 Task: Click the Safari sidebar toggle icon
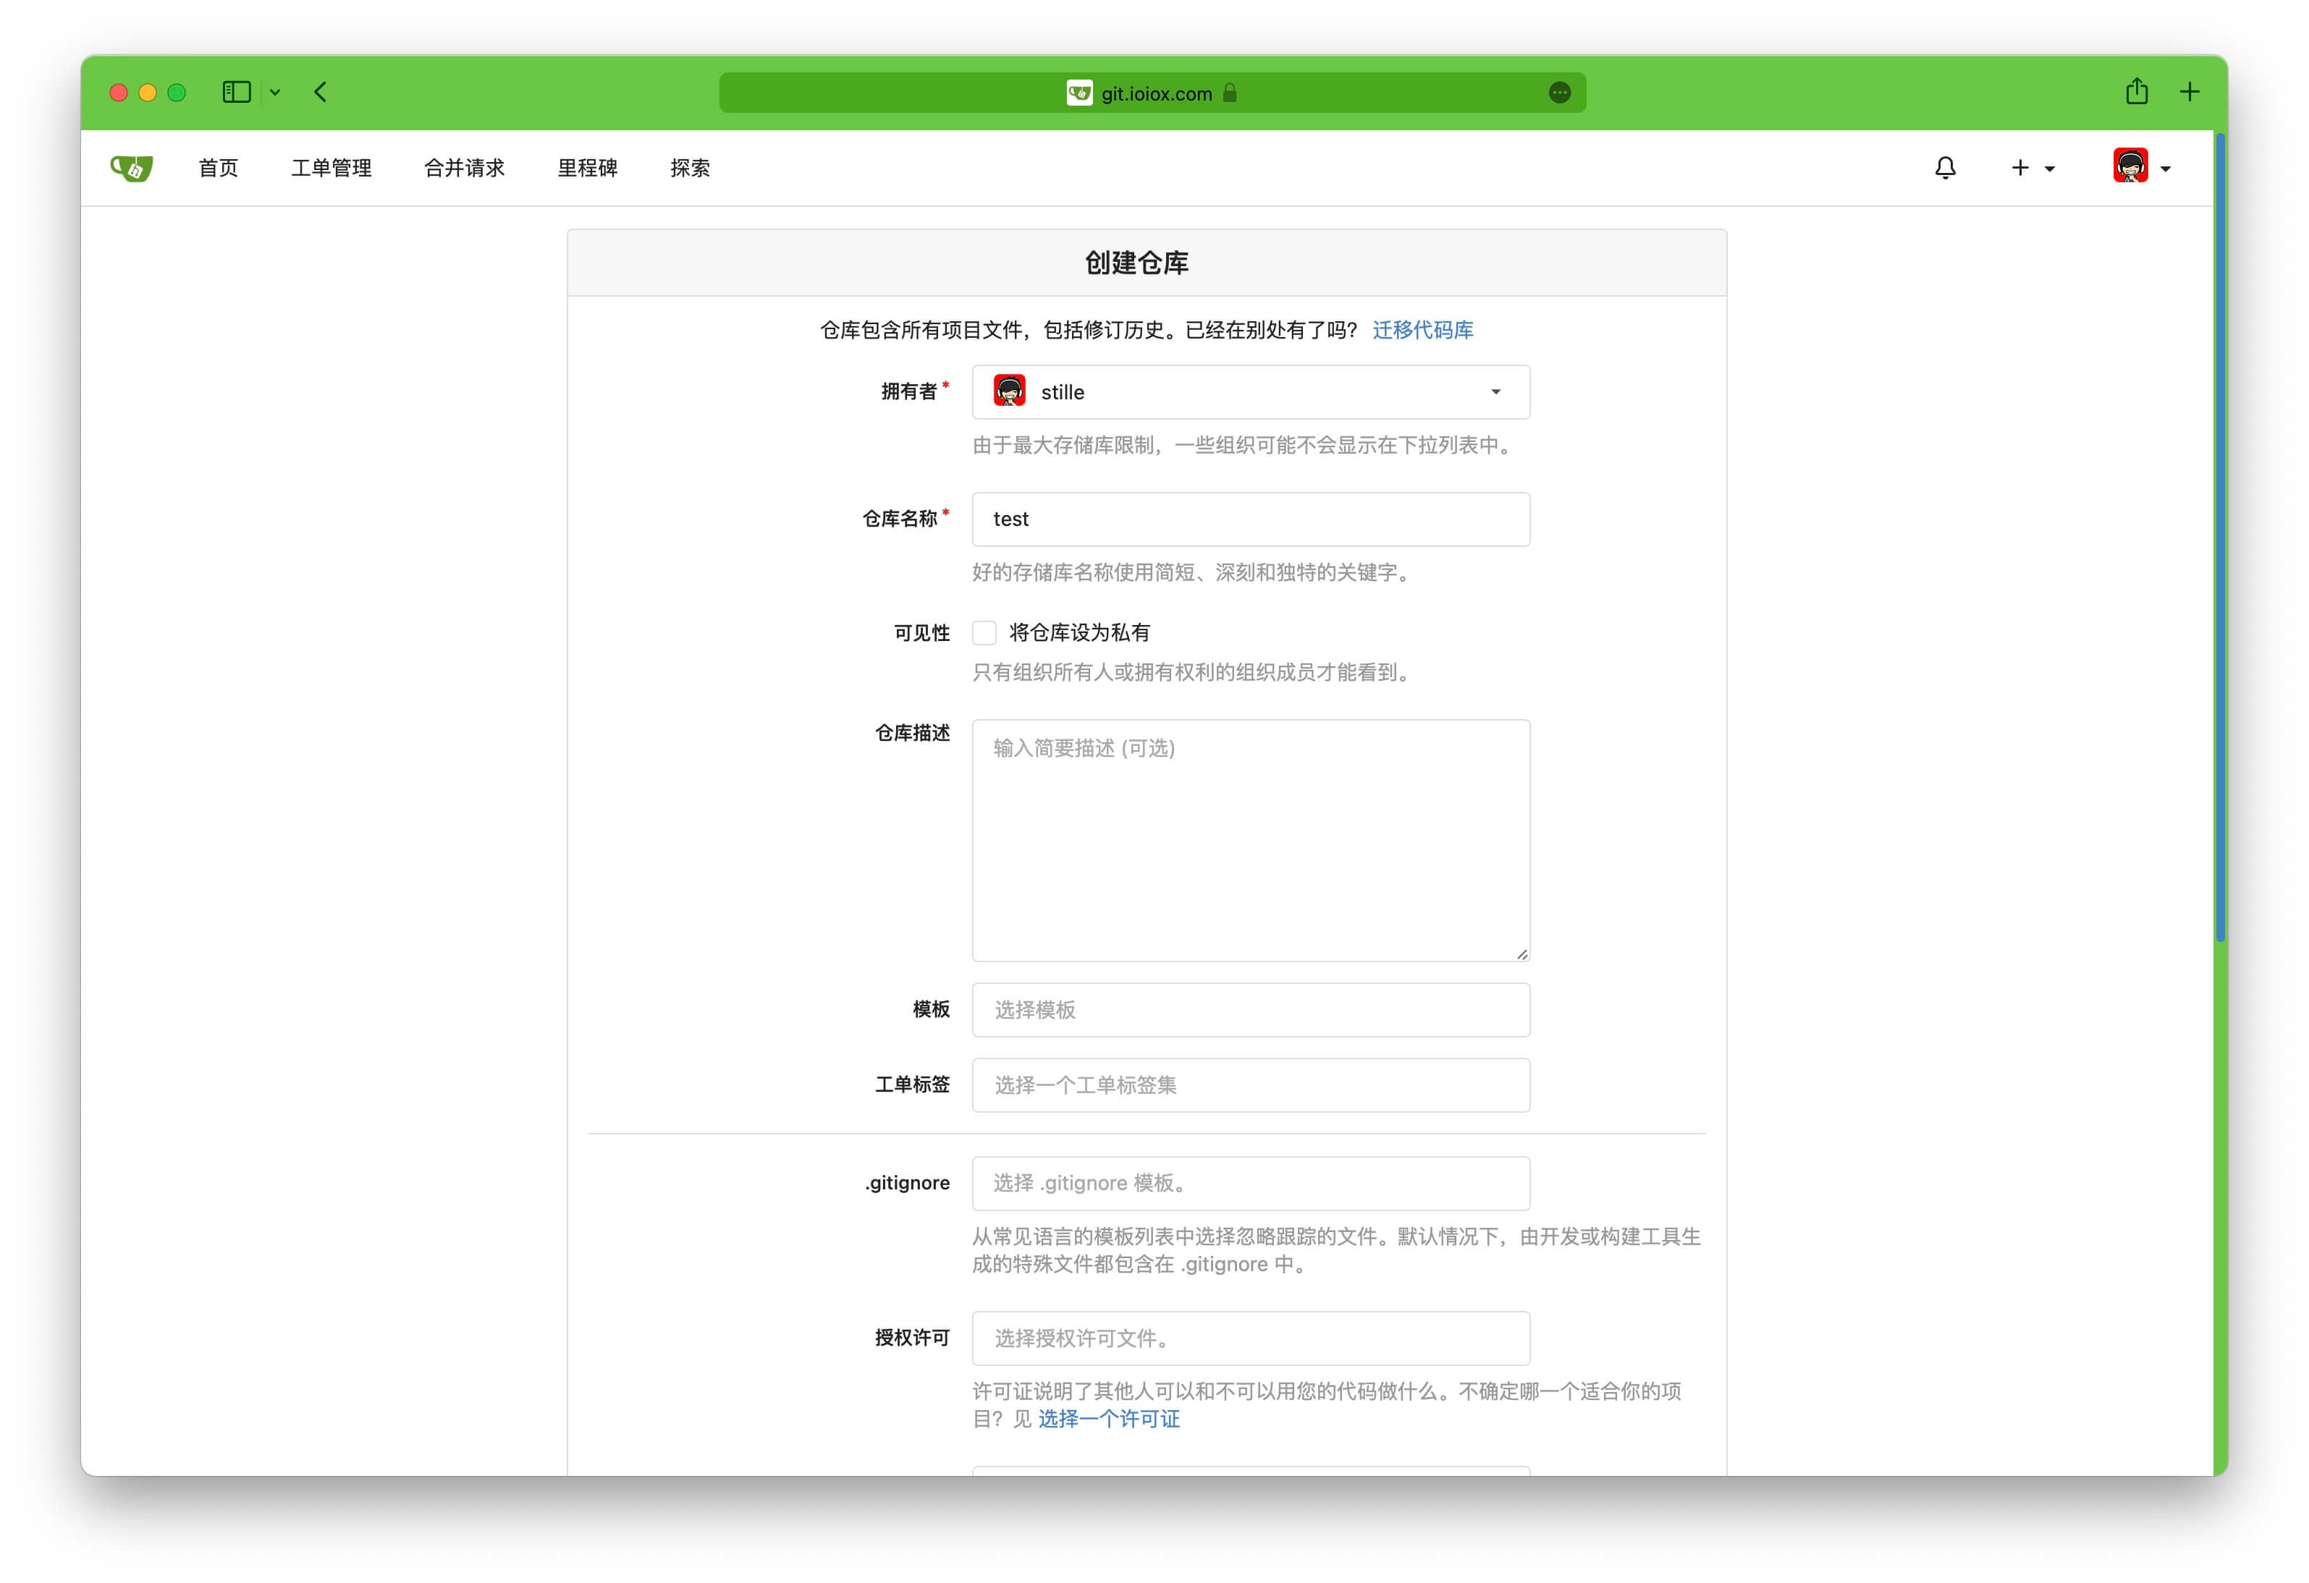point(235,93)
